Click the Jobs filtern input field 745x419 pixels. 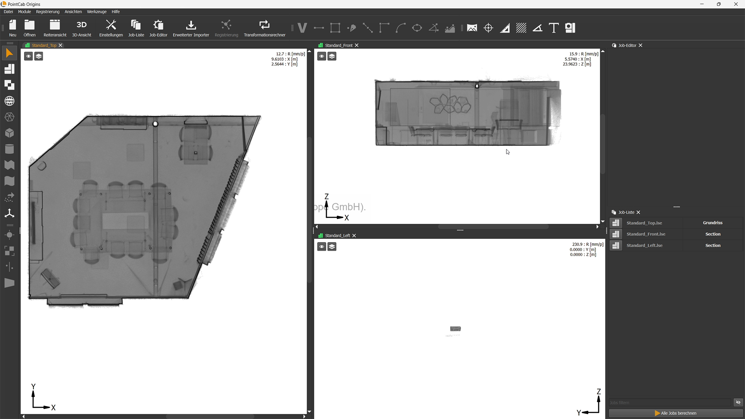pos(669,403)
